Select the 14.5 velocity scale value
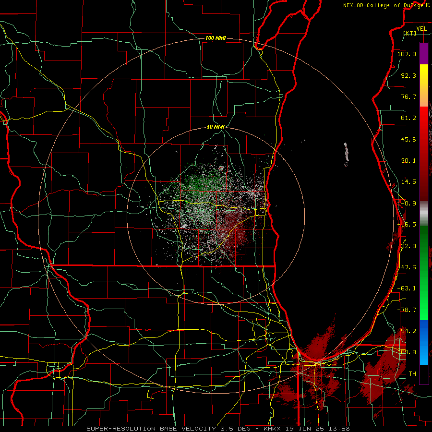 (408, 182)
